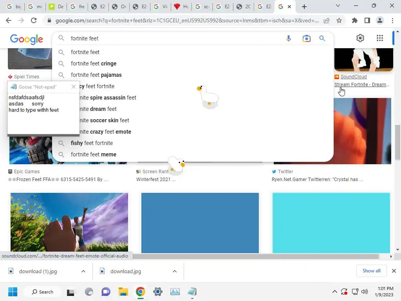The height and width of the screenshot is (301, 401).
Task: Click Chrome icon in taskbar
Action: click(141, 292)
